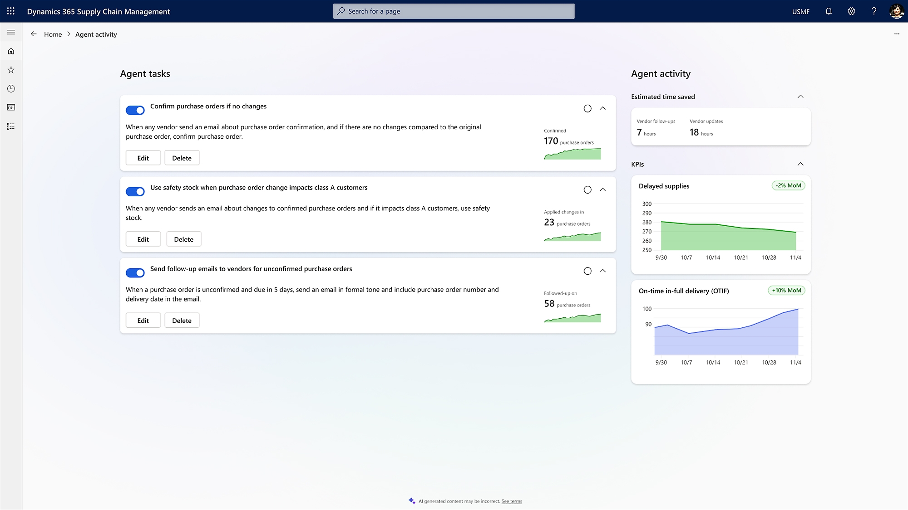This screenshot has height=510, width=908.
Task: Expand the hamburger navigation menu
Action: pos(11,32)
